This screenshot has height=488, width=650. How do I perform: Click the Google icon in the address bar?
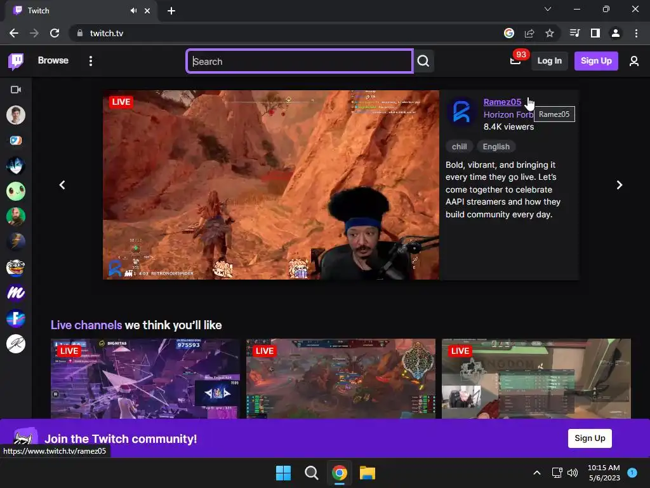point(509,33)
